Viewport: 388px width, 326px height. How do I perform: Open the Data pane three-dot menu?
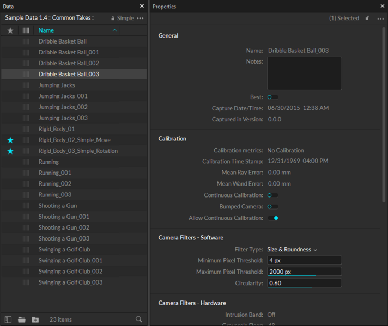(x=140, y=18)
